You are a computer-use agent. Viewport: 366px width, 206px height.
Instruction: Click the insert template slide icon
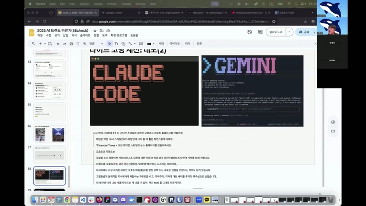click(50, 43)
